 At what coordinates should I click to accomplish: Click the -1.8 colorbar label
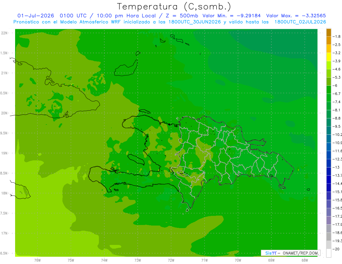(x=337, y=36)
